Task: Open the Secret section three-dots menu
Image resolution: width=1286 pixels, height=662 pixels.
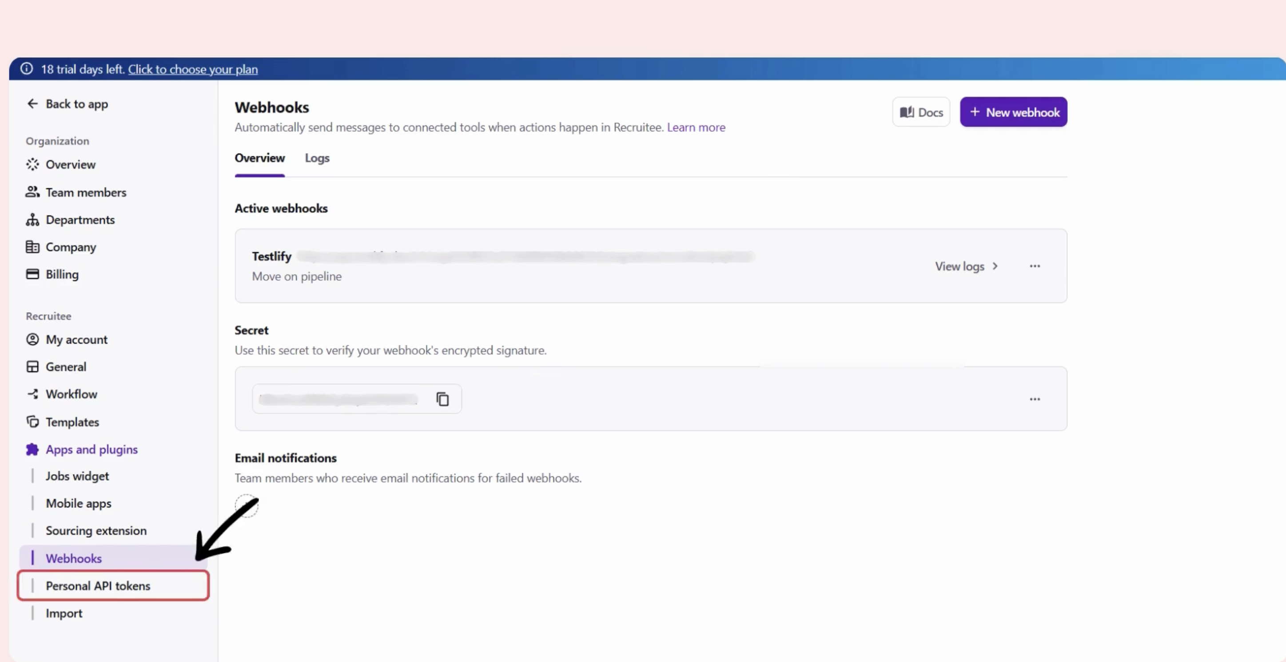Action: pyautogui.click(x=1035, y=399)
